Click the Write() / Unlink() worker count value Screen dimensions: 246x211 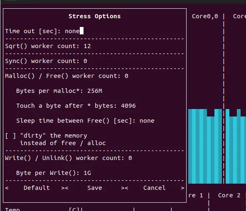click(x=130, y=158)
